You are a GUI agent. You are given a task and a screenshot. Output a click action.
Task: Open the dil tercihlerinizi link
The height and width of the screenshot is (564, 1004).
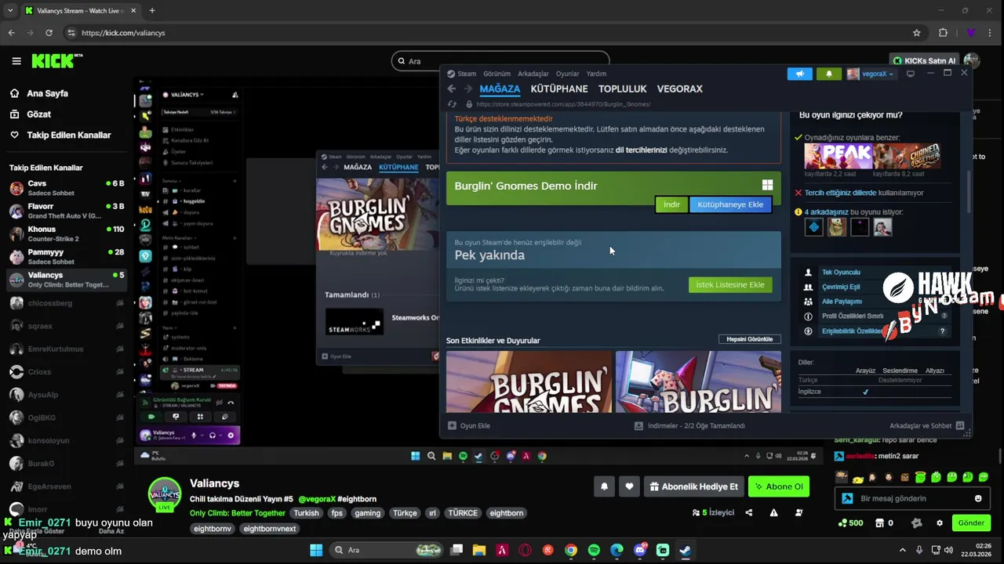tap(641, 150)
